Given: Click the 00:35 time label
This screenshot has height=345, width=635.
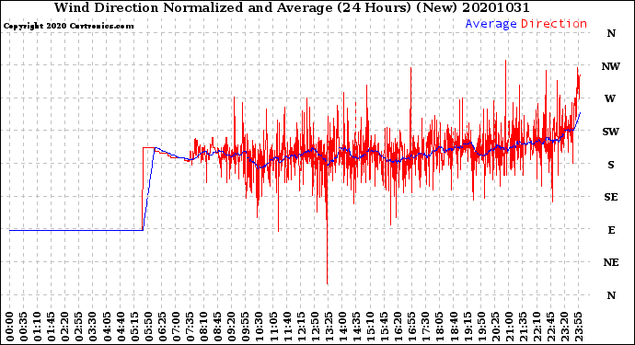Looking at the screenshot, I should tap(24, 327).
